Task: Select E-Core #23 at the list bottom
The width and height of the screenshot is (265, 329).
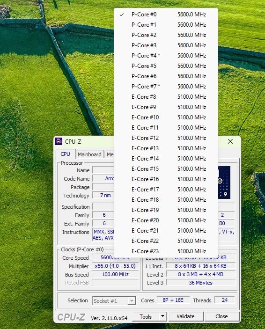Action: click(166, 251)
